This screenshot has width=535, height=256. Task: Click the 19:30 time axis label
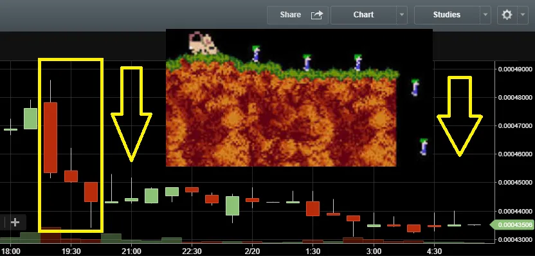71,251
